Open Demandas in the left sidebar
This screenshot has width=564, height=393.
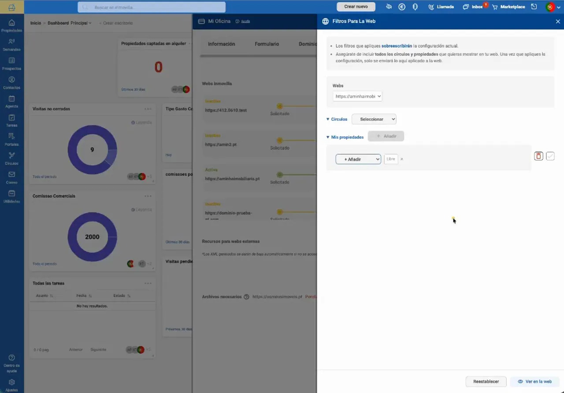coord(11,45)
